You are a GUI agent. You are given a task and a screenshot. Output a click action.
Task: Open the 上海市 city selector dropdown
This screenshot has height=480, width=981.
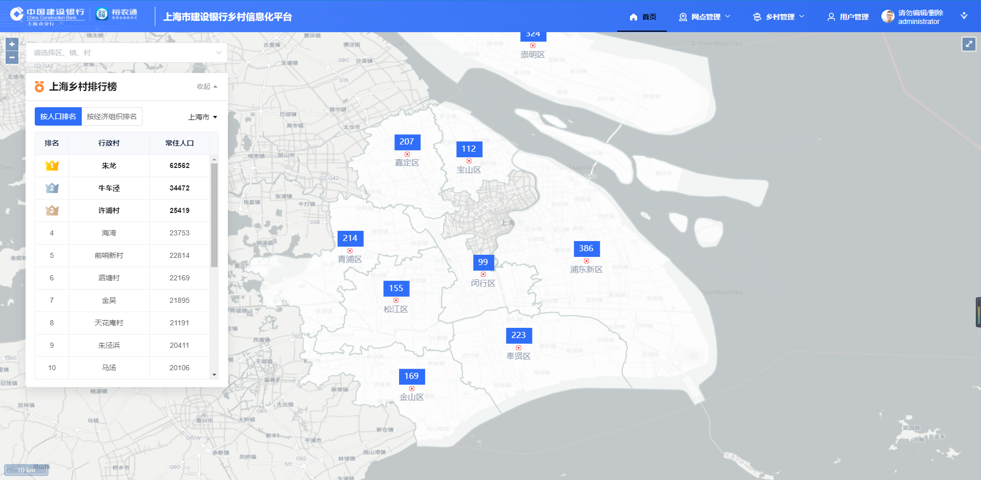click(202, 117)
